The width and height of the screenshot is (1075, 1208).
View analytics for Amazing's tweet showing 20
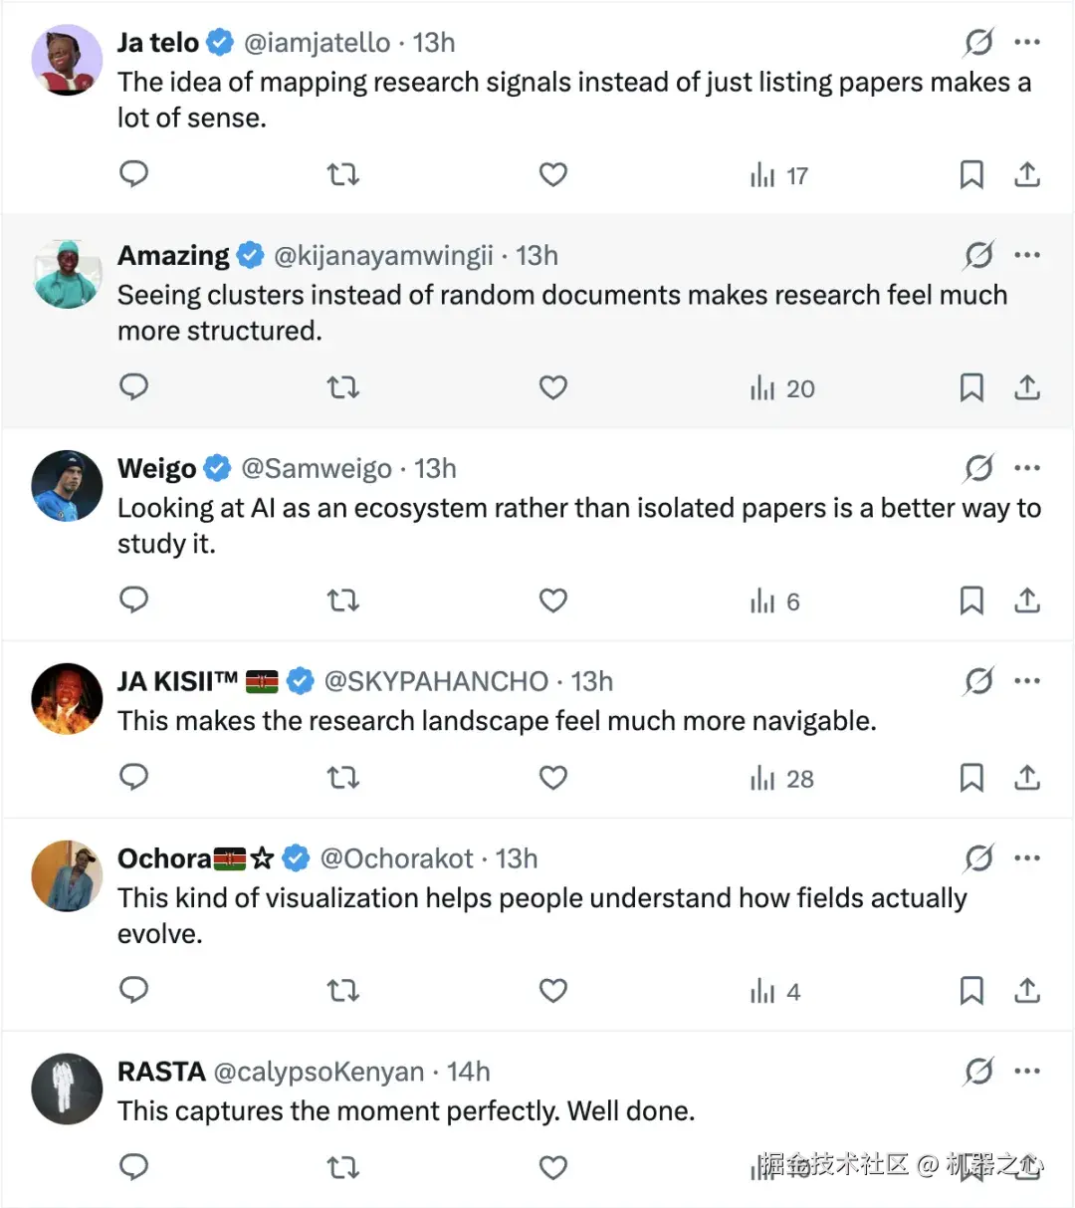pyautogui.click(x=782, y=387)
